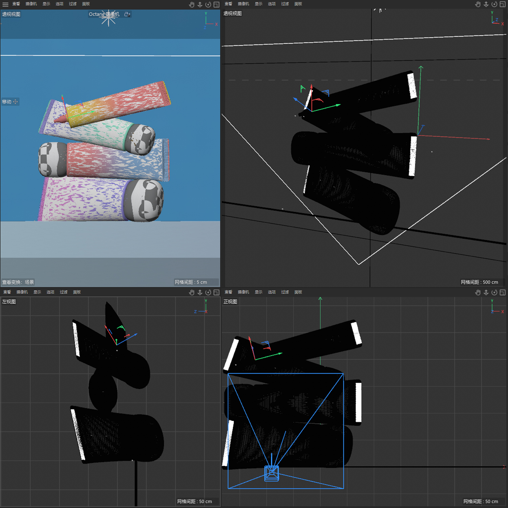Open 面板 menu in Octane camera viewport
The image size is (508, 508).
(x=86, y=4)
